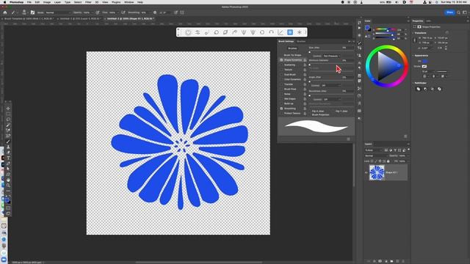Screen dimensions: 470x264
Task: Open the smoothing options gear icon
Action: (155, 12)
